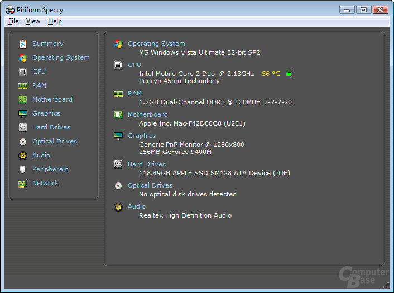Click 'Intel Mobile Core 2 Duo @ 2.13GHz' text
The image size is (394, 293).
click(x=196, y=74)
